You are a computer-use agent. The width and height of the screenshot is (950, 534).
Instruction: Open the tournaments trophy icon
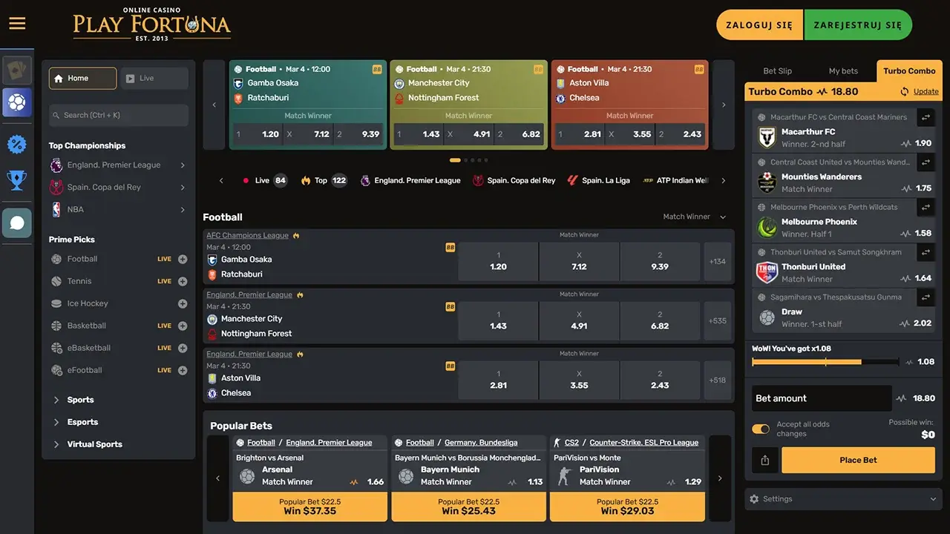coord(17,180)
